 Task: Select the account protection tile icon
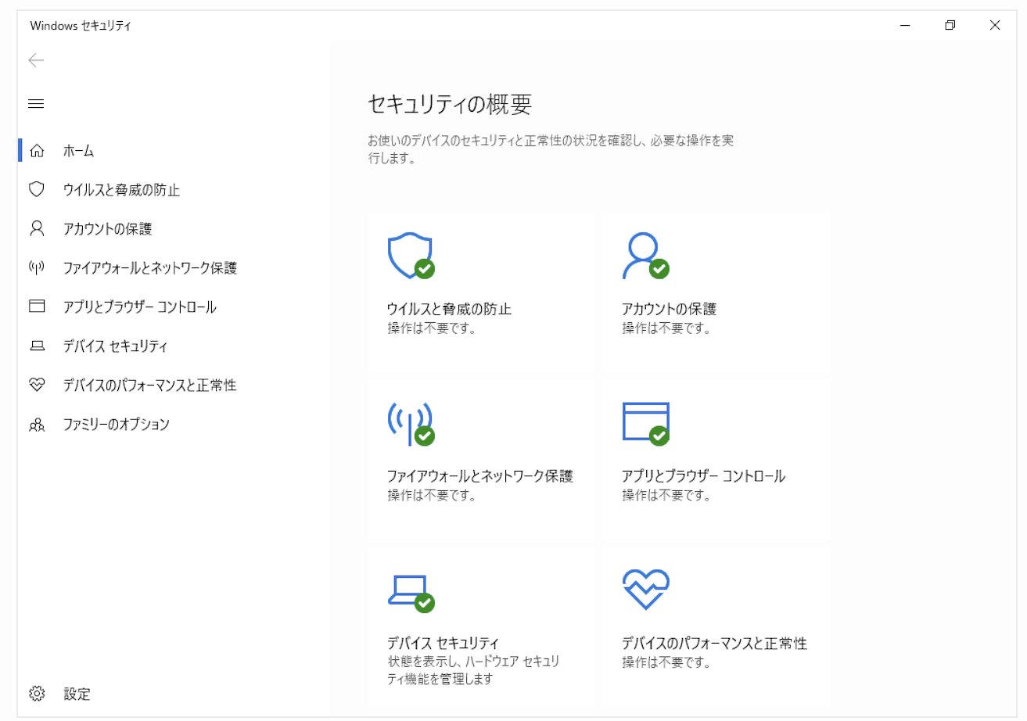(x=643, y=254)
